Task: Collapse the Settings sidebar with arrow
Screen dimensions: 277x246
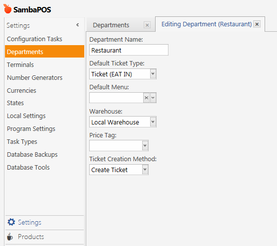Action: (x=78, y=25)
